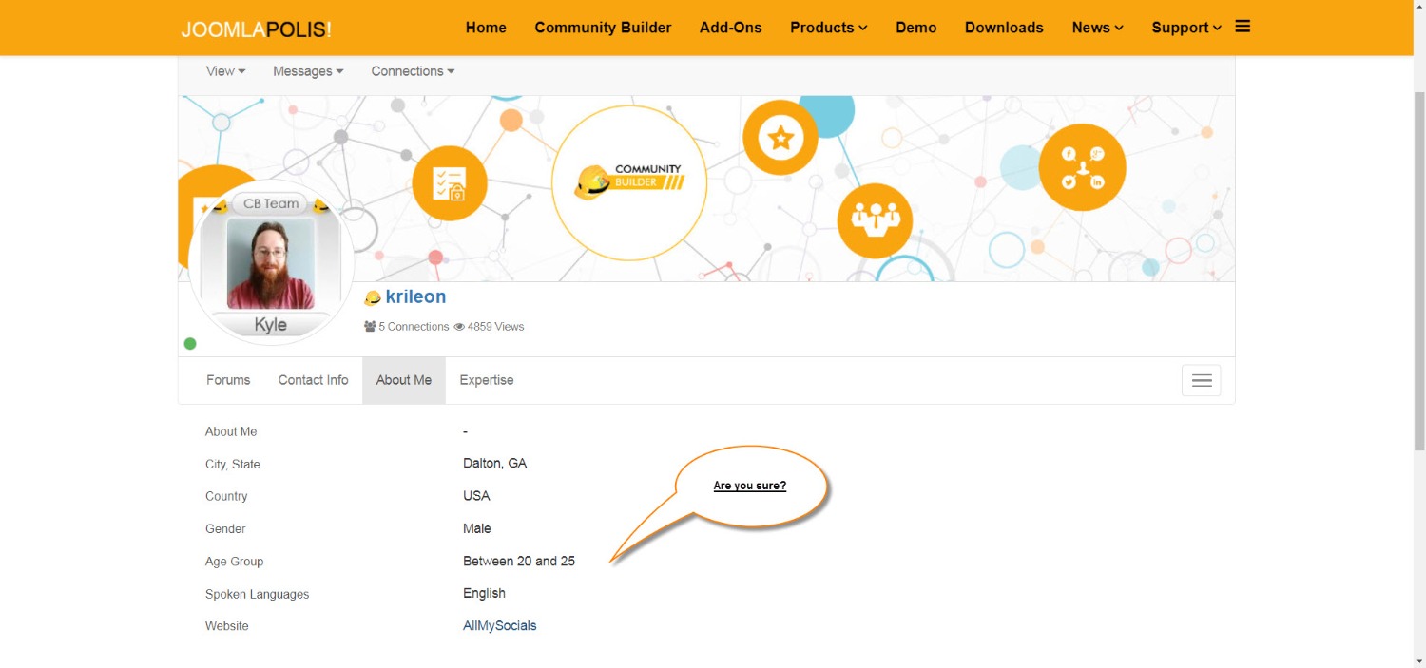Click the Age Group label

234,562
